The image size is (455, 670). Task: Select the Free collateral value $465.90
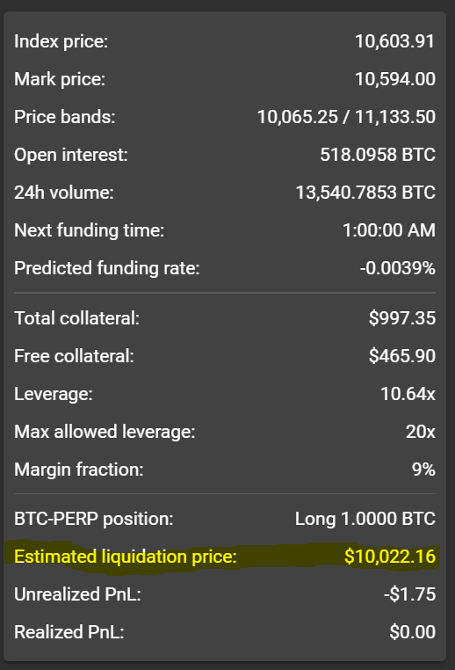point(402,356)
